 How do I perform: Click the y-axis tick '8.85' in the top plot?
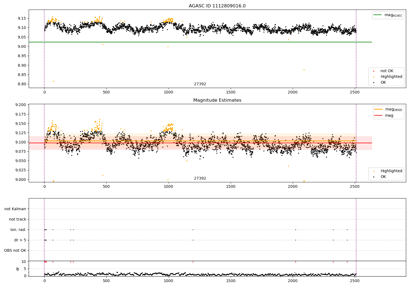click(22, 75)
